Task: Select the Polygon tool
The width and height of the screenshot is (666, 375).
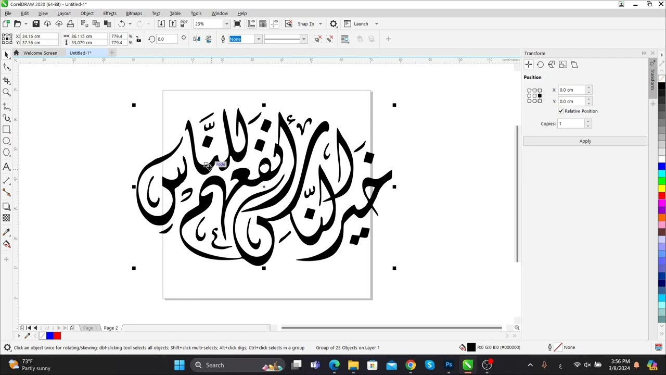Action: [x=6, y=153]
